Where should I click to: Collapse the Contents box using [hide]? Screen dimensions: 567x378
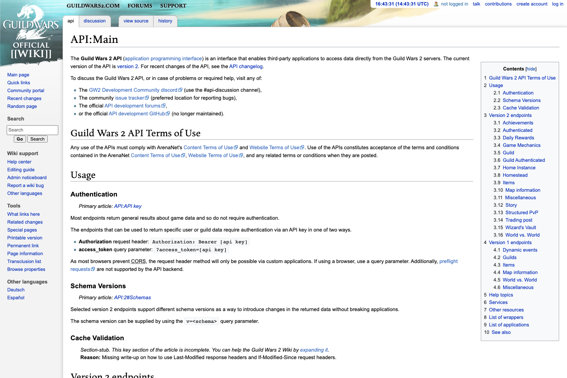pyautogui.click(x=531, y=69)
